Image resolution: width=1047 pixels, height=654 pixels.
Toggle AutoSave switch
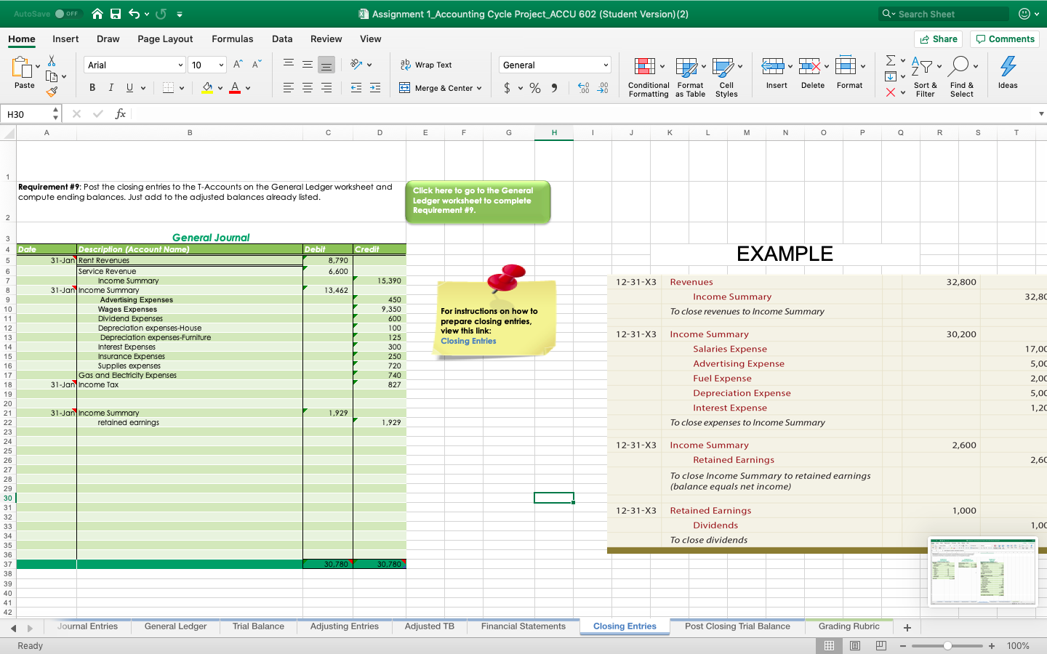point(68,14)
